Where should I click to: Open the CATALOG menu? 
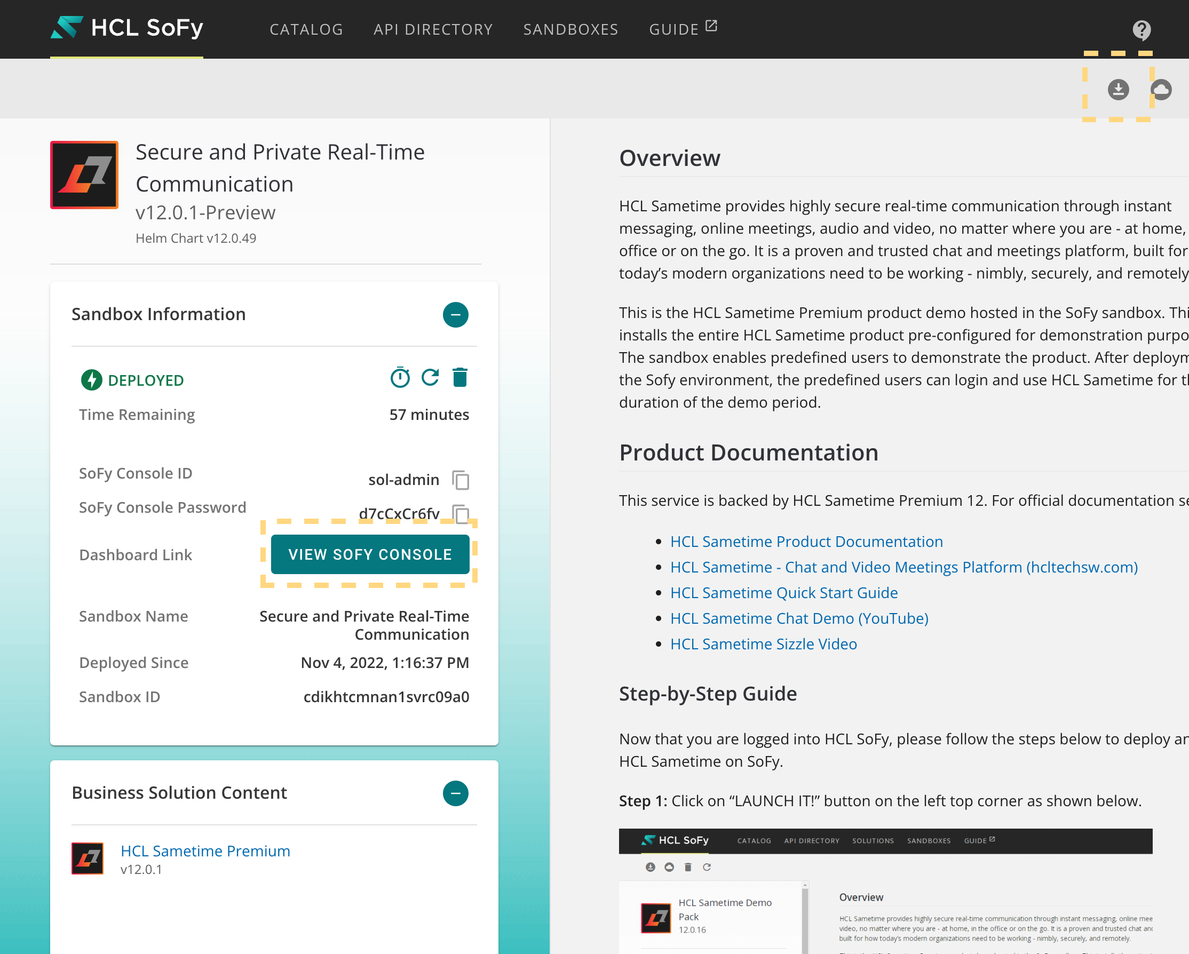click(x=307, y=29)
